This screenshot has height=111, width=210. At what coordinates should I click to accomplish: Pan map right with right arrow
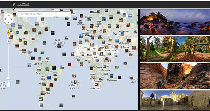click(x=12, y=19)
